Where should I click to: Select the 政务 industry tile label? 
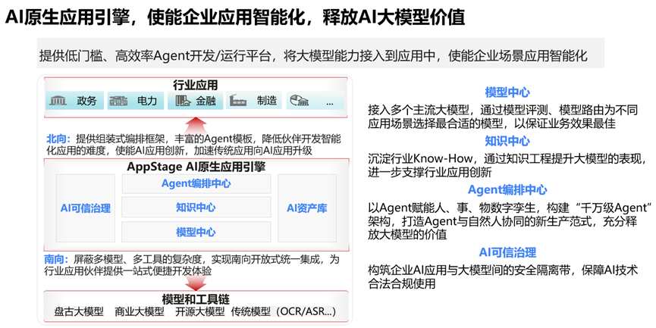pos(86,101)
